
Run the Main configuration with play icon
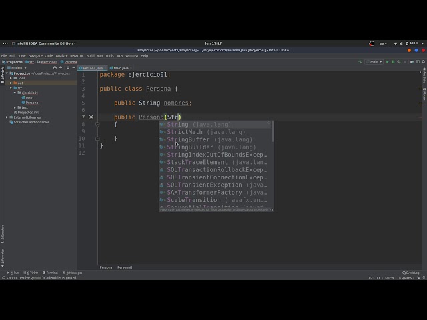pyautogui.click(x=387, y=62)
